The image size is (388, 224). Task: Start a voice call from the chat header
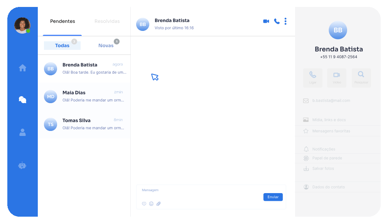pos(277,21)
